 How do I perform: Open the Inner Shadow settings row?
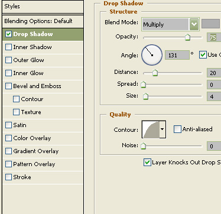[43, 47]
